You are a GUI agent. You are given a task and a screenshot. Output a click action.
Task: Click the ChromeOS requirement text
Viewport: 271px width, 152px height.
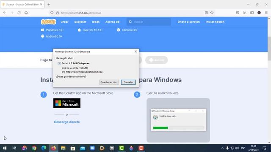[129, 30]
